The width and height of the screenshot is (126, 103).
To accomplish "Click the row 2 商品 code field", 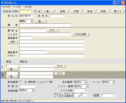I will (12, 73).
